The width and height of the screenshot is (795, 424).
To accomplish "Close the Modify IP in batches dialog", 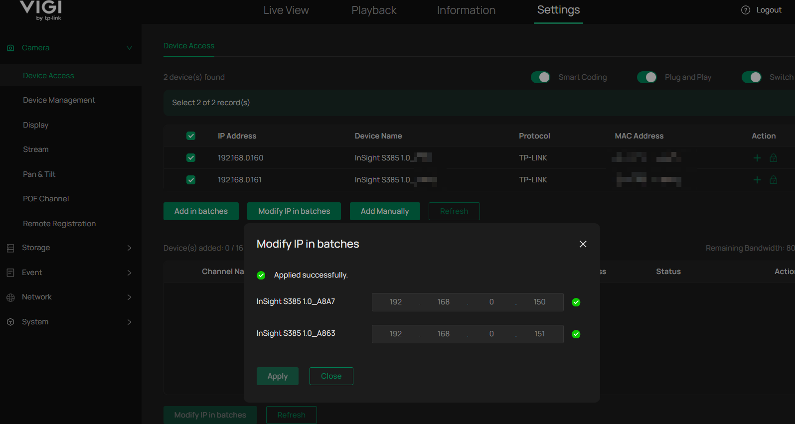I will [583, 244].
